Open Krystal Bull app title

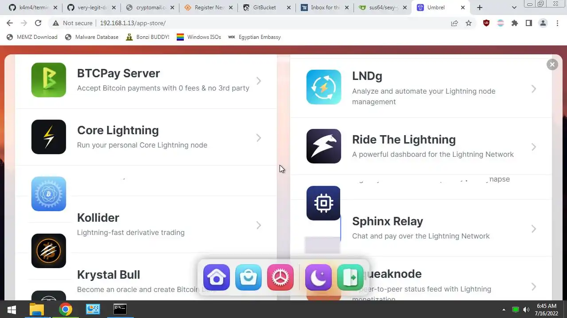point(109,275)
